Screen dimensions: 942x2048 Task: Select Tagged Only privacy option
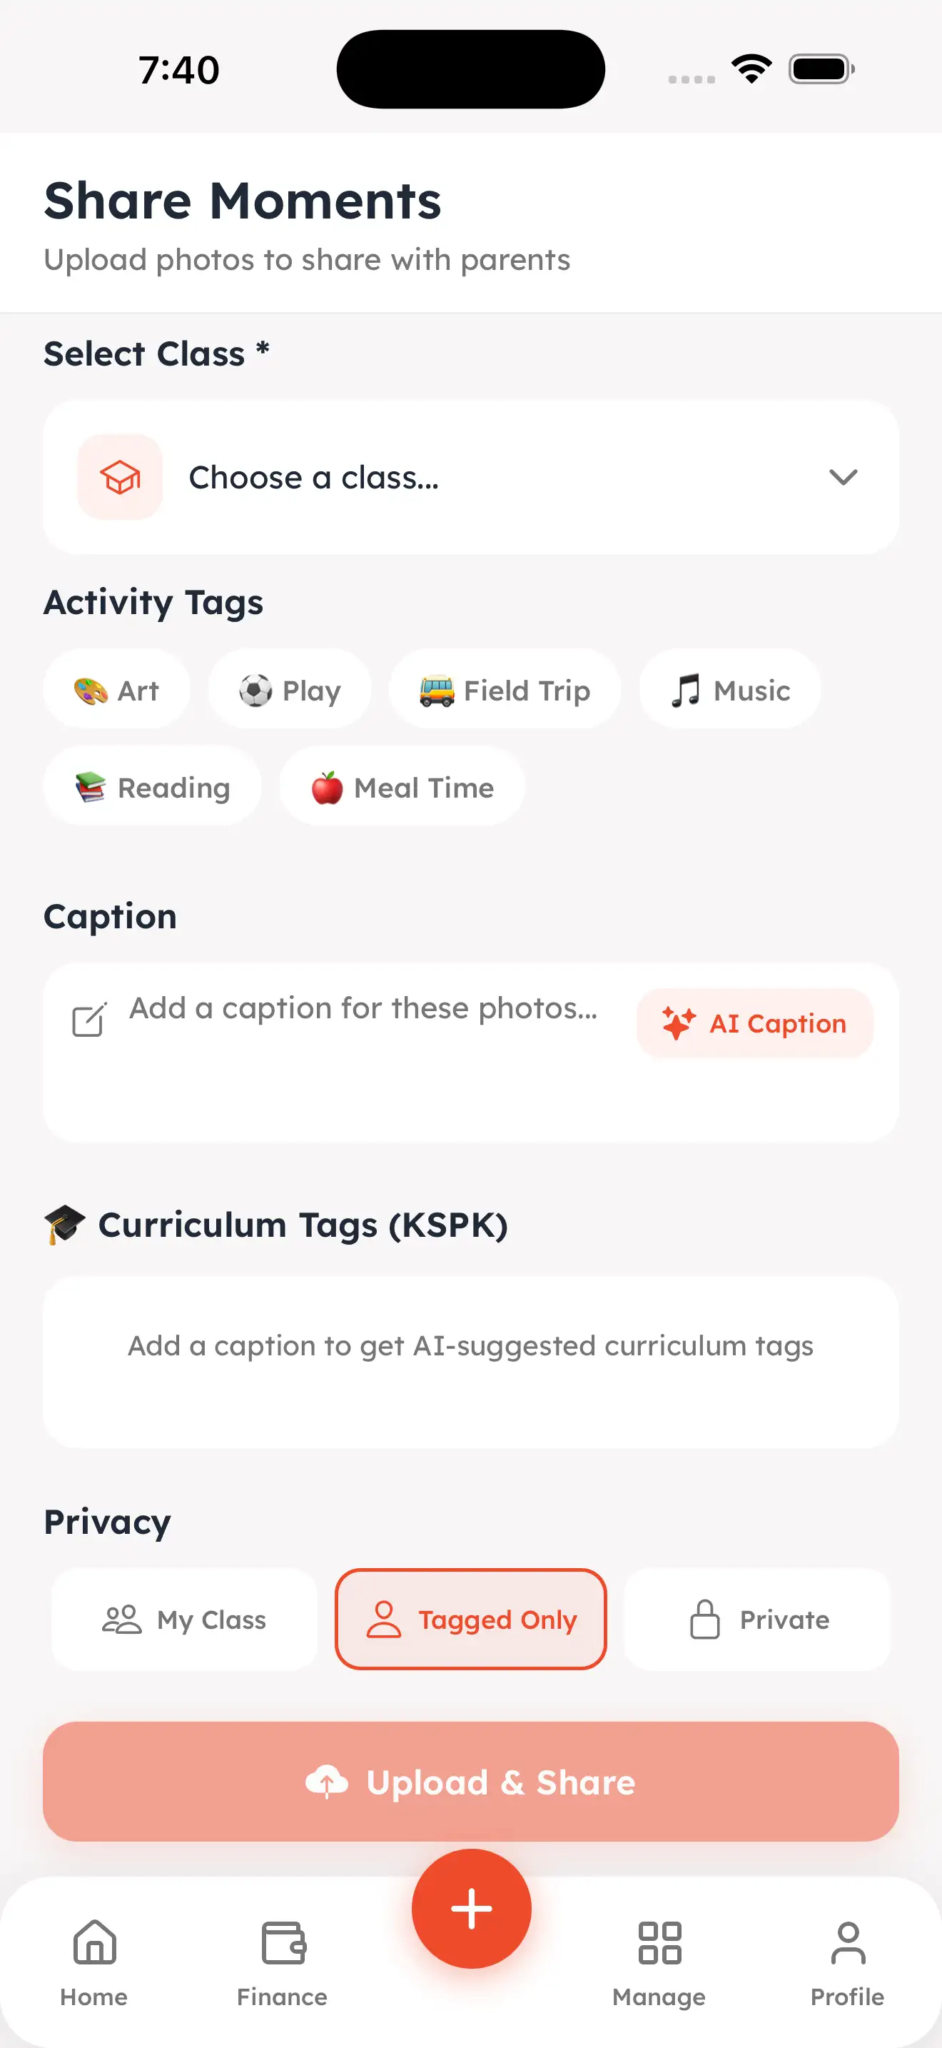tap(471, 1620)
